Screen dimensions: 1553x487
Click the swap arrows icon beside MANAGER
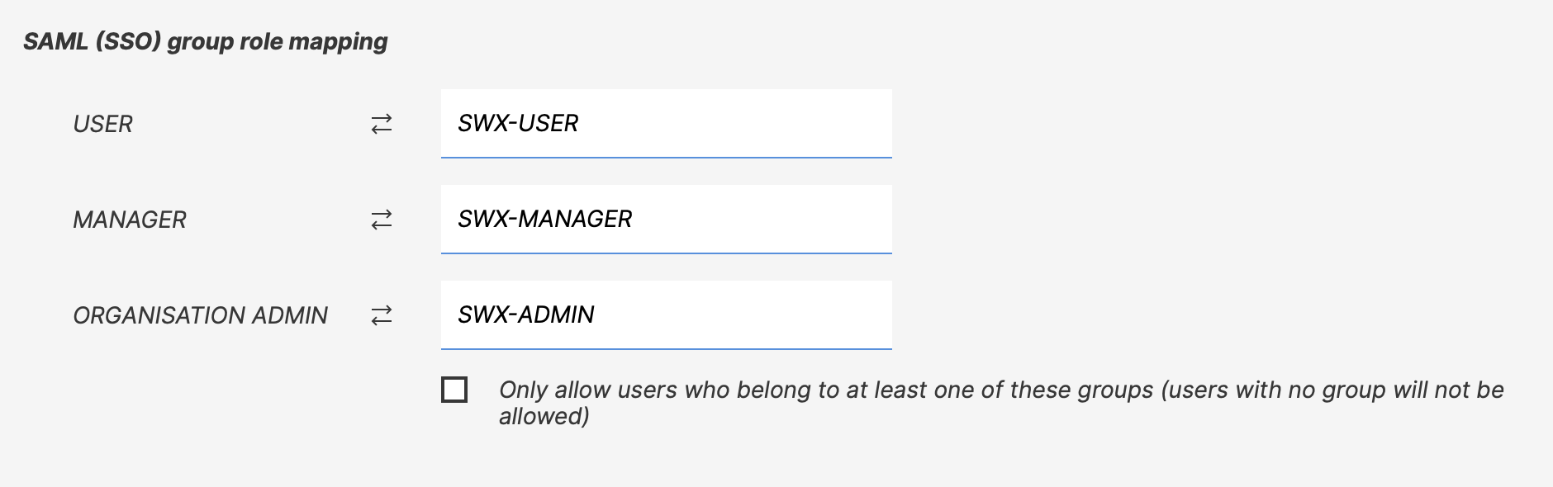click(381, 220)
